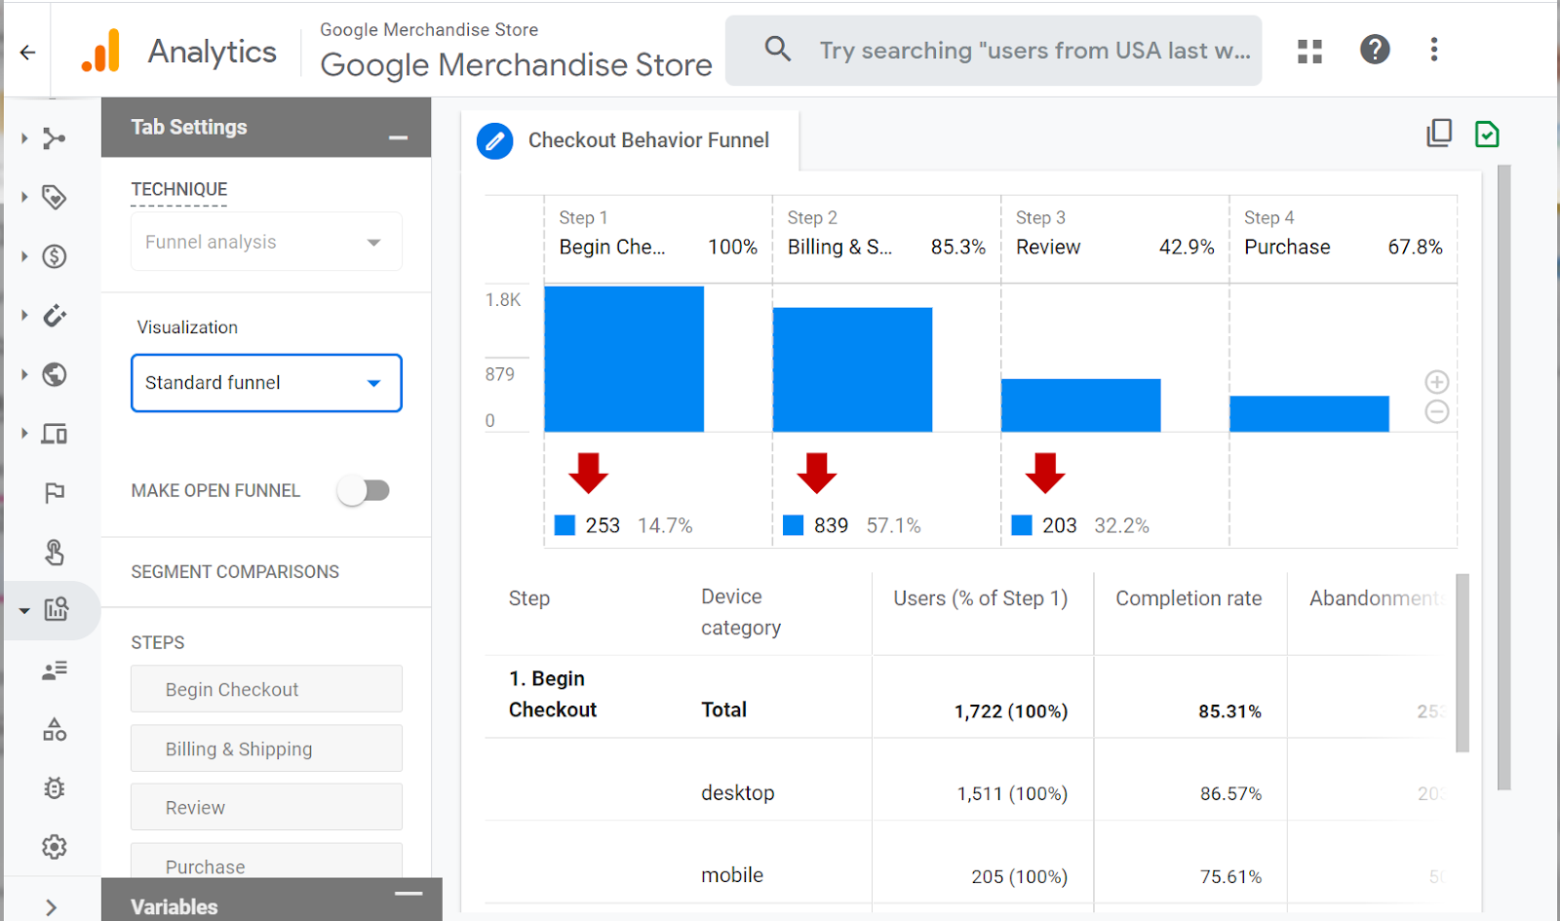The image size is (1560, 921).
Task: Toggle the Make Open Funnel switch
Action: (364, 490)
